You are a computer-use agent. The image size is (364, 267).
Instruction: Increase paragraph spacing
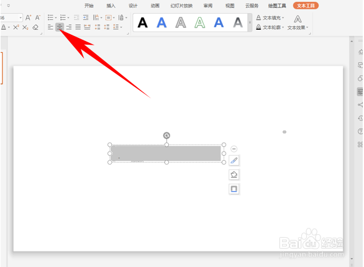click(x=98, y=27)
